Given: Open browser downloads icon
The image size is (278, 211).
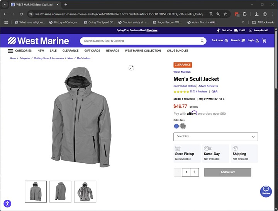Looking at the screenshot, I should click(256, 14).
